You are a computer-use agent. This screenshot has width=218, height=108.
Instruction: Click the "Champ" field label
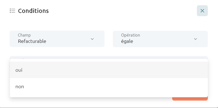coord(24,35)
